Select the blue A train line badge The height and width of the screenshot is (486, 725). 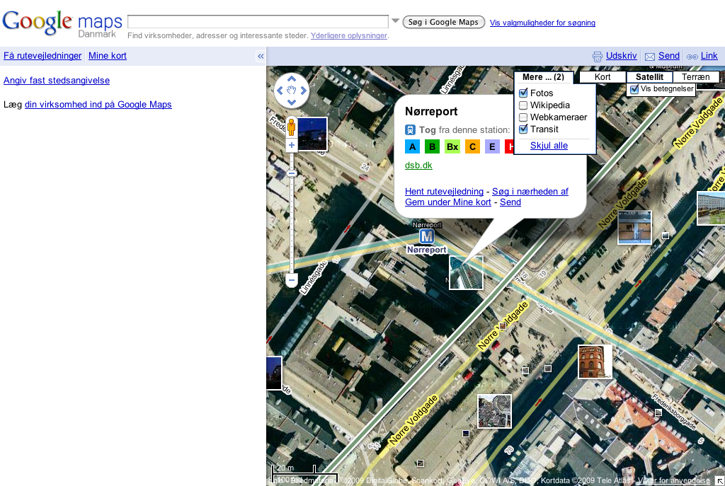coord(412,146)
